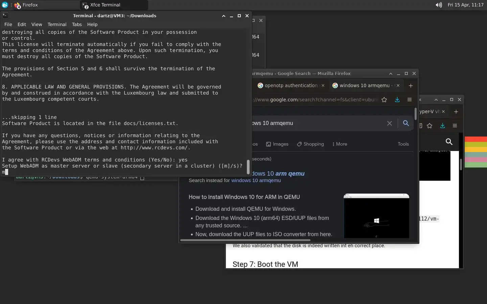Click the Google search box text

[273, 123]
